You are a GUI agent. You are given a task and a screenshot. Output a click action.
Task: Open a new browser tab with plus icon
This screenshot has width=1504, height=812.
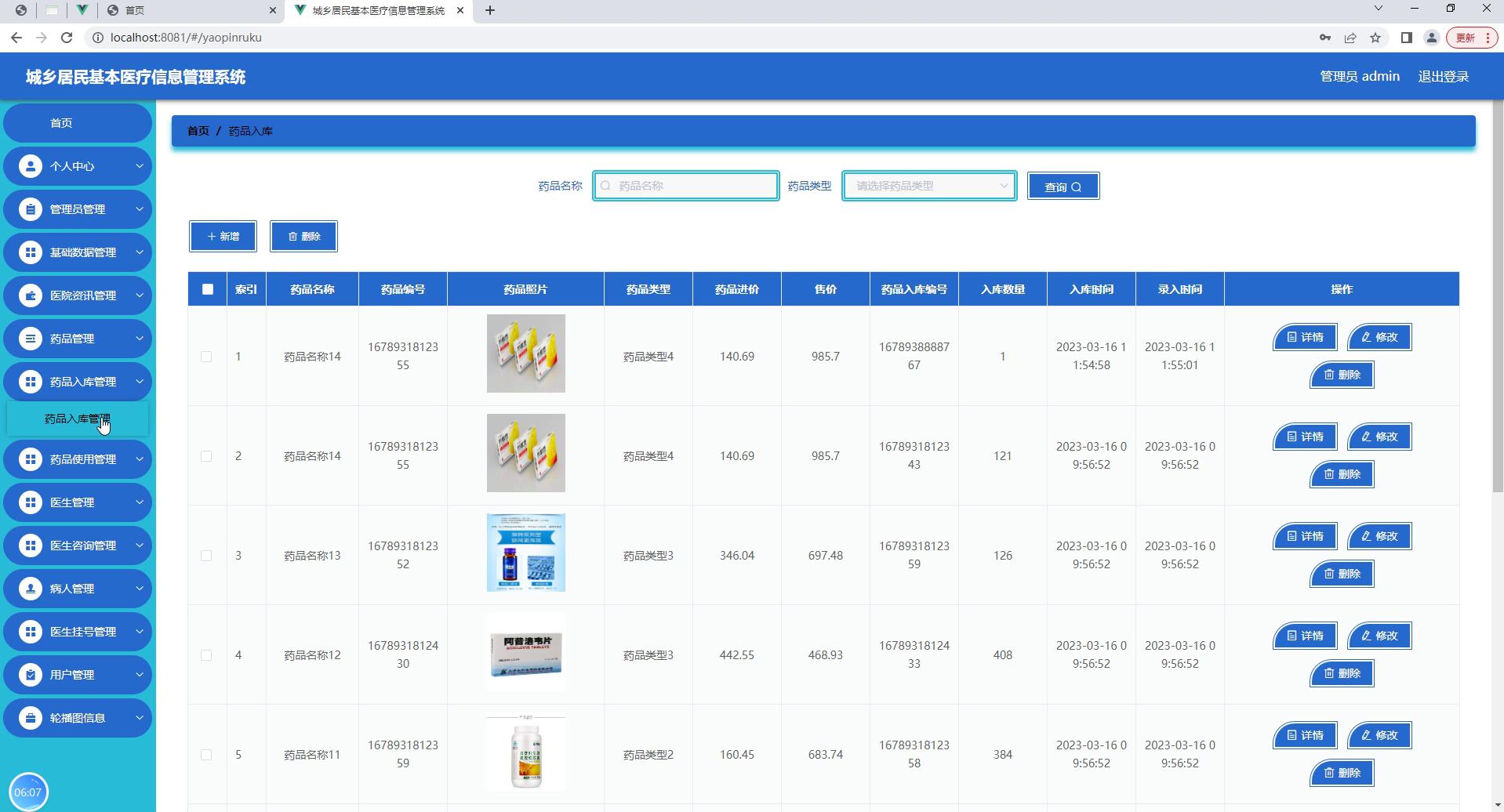490,10
